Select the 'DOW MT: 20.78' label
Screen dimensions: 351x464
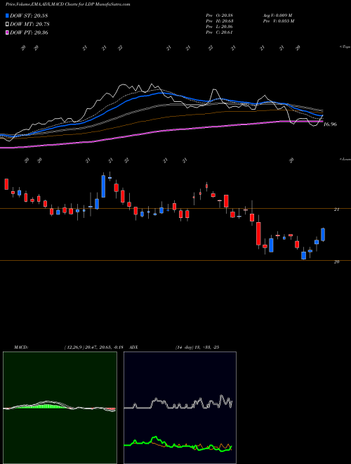click(29, 25)
